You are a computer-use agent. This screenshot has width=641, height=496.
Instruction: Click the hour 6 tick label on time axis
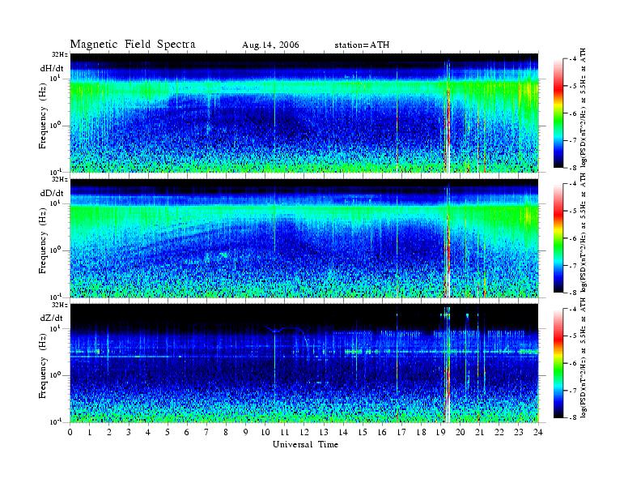[187, 432]
